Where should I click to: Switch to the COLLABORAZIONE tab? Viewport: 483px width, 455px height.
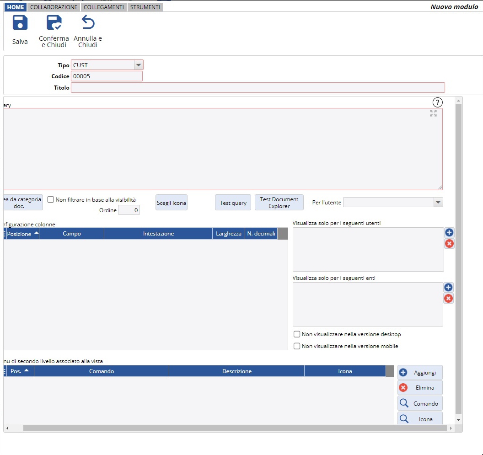pos(54,7)
